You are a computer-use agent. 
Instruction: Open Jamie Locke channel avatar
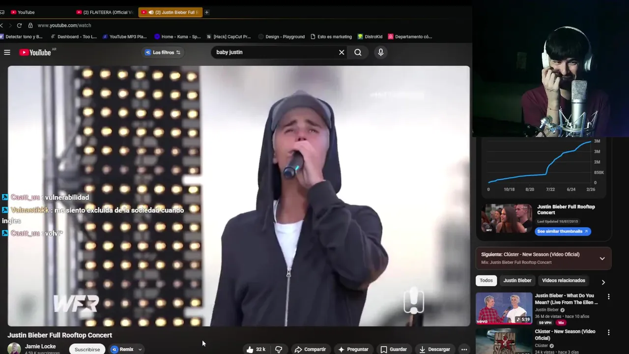point(14,349)
